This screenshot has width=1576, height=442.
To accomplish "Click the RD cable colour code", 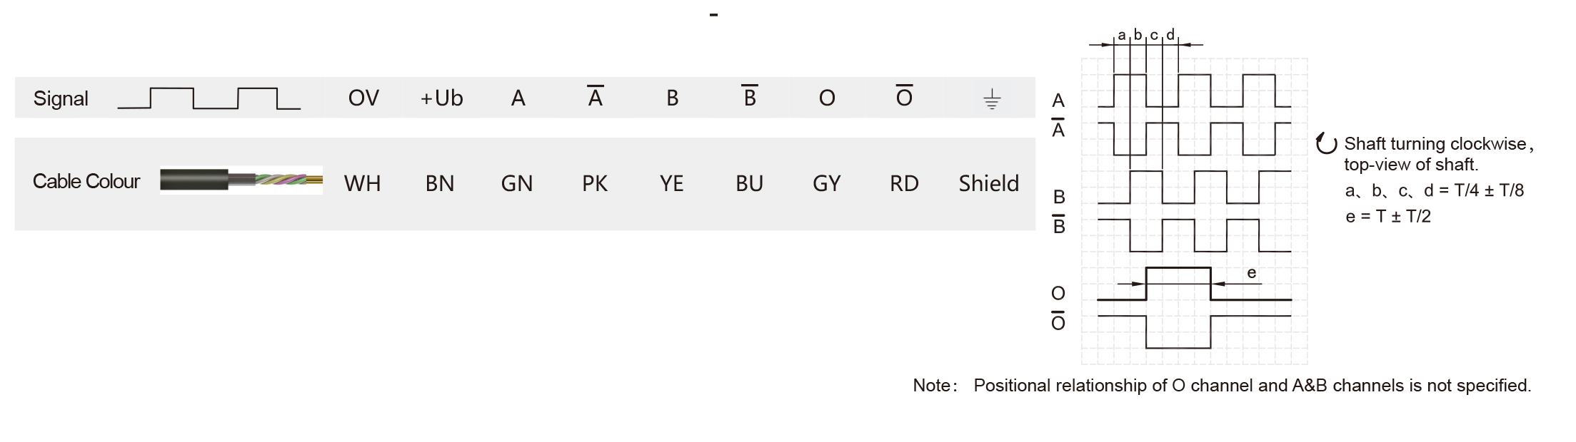I will pos(904,183).
